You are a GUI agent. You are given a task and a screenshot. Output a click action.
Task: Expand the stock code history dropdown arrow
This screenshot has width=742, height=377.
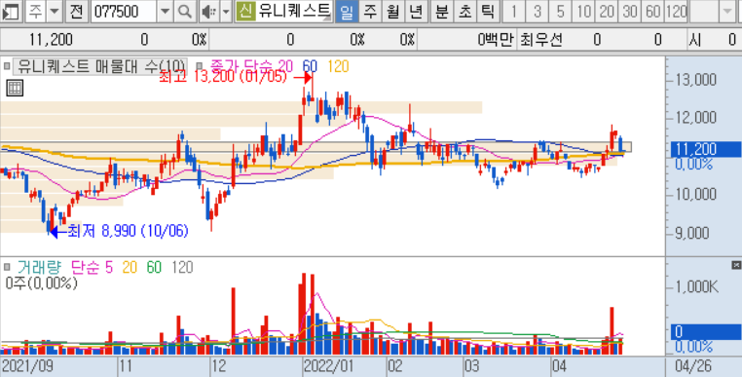[165, 12]
